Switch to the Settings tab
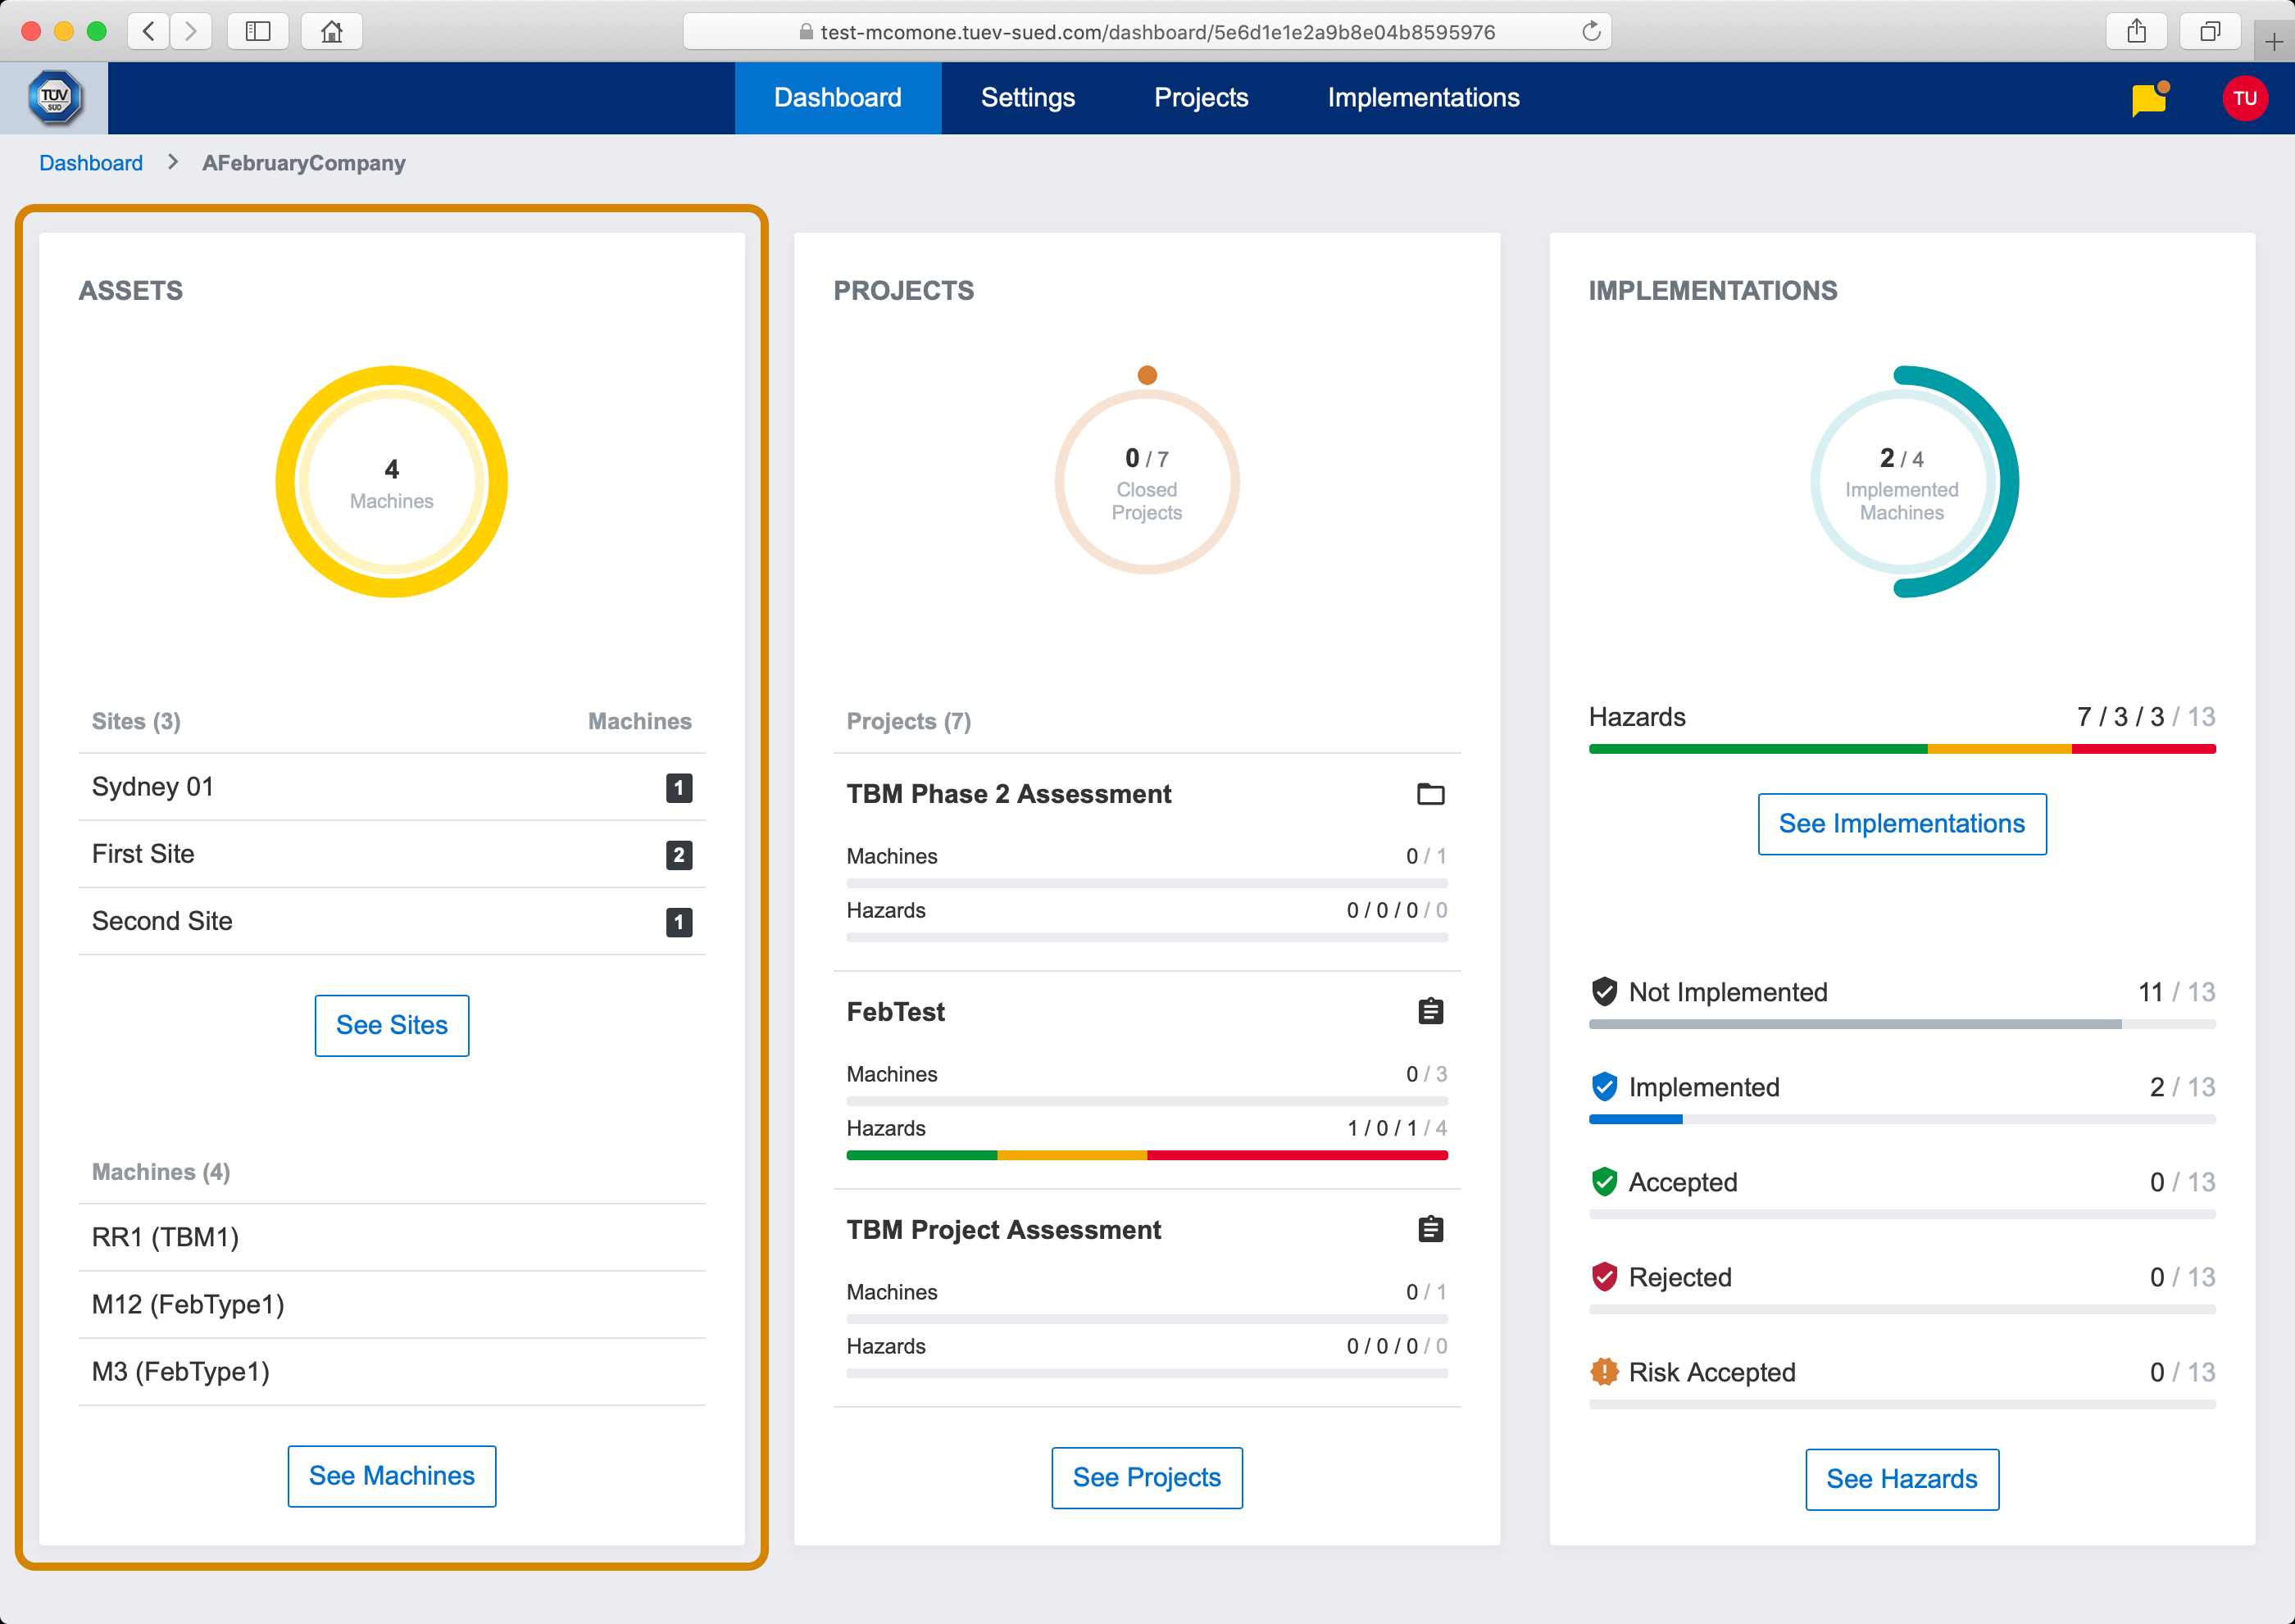The width and height of the screenshot is (2295, 1624). (1028, 98)
